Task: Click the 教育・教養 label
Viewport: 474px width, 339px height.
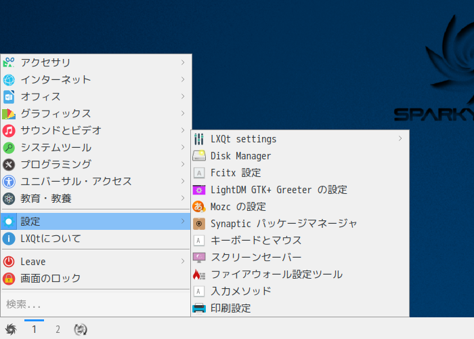Action: (x=46, y=199)
